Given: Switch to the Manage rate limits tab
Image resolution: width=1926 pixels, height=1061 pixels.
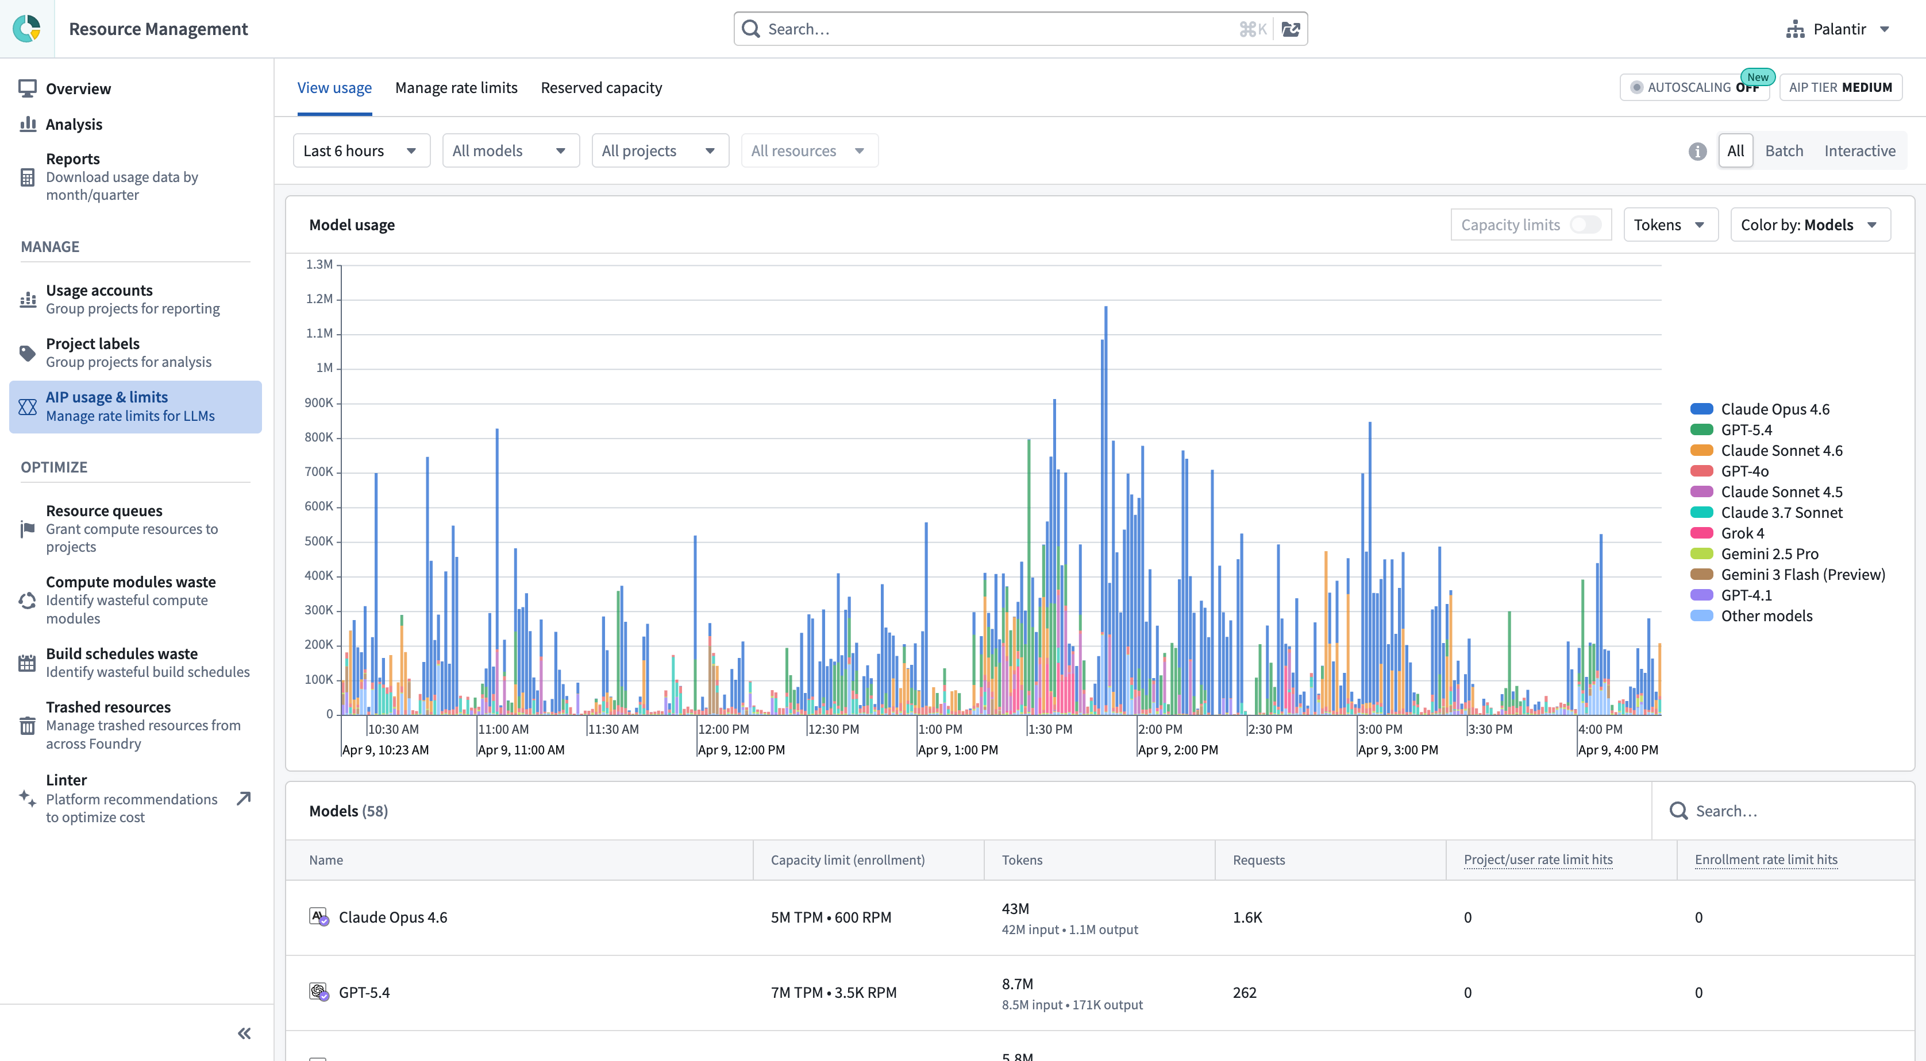Looking at the screenshot, I should coord(456,87).
